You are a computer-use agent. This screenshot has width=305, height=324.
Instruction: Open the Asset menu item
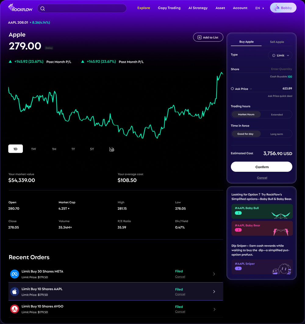coord(220,8)
